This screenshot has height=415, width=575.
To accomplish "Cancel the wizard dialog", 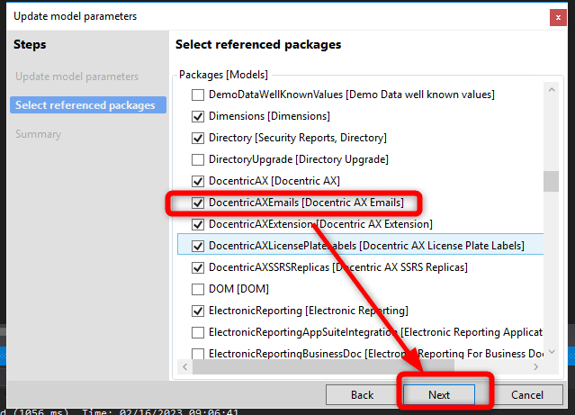I will (526, 395).
